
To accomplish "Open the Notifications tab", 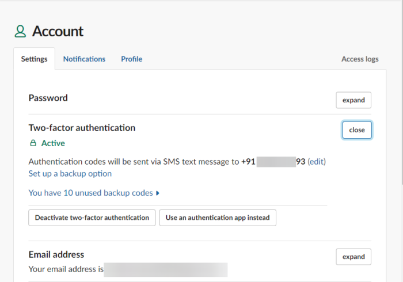I will tap(84, 59).
